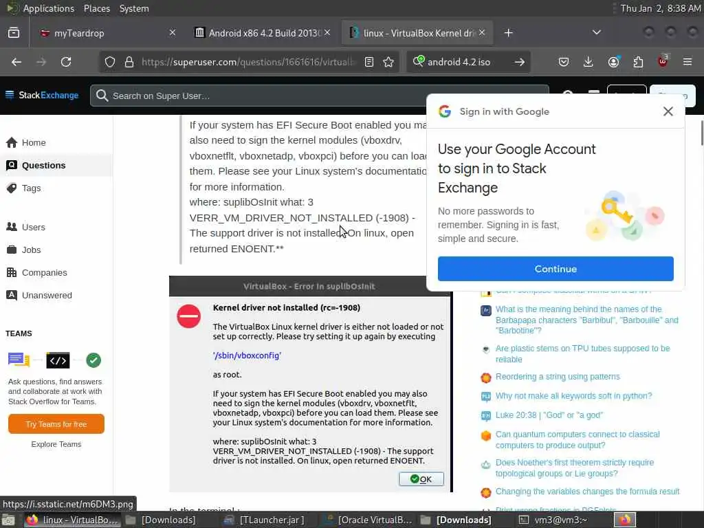Submit search with the arrow next to android 4.2 iso
Image resolution: width=704 pixels, height=528 pixels.
(520, 62)
